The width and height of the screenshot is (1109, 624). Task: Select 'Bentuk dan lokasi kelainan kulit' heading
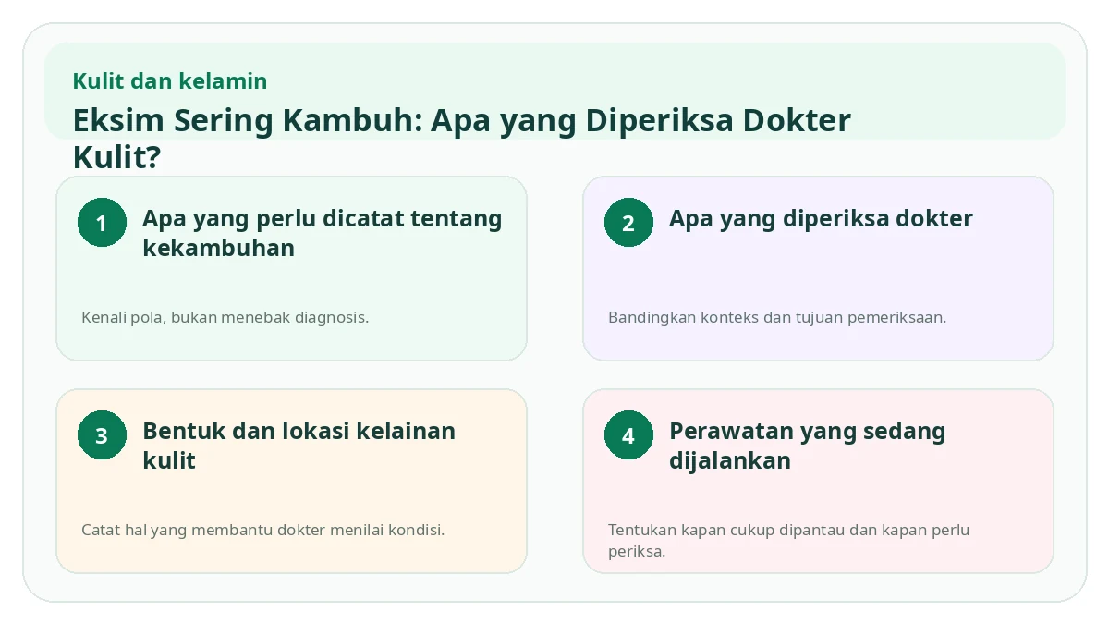coord(299,446)
